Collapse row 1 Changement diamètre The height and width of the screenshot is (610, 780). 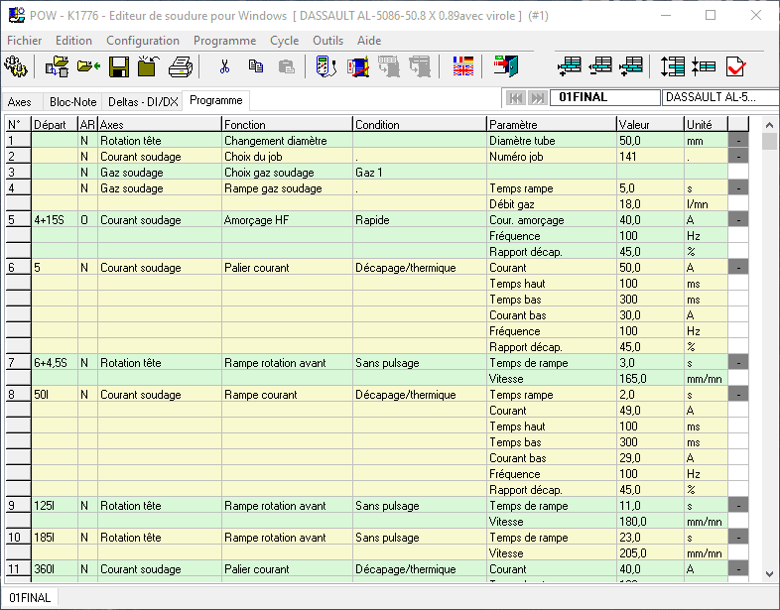tap(738, 141)
